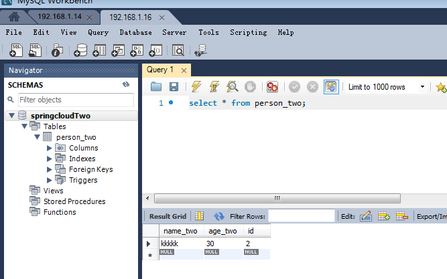Select the age_two cell with 30
This screenshot has height=279, width=447.
point(224,244)
